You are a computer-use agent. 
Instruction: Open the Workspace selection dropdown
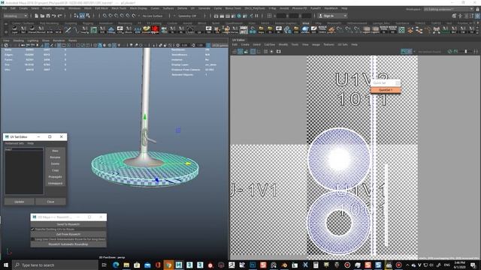pos(449,9)
